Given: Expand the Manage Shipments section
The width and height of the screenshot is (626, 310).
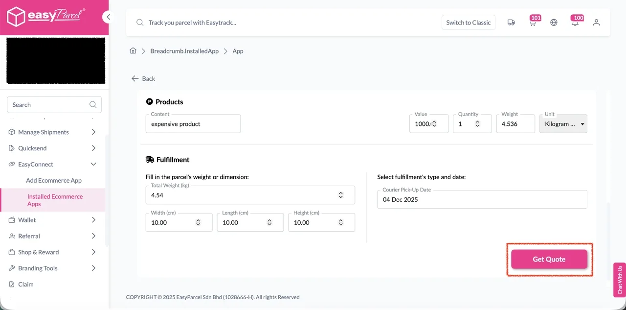Looking at the screenshot, I should point(93,132).
